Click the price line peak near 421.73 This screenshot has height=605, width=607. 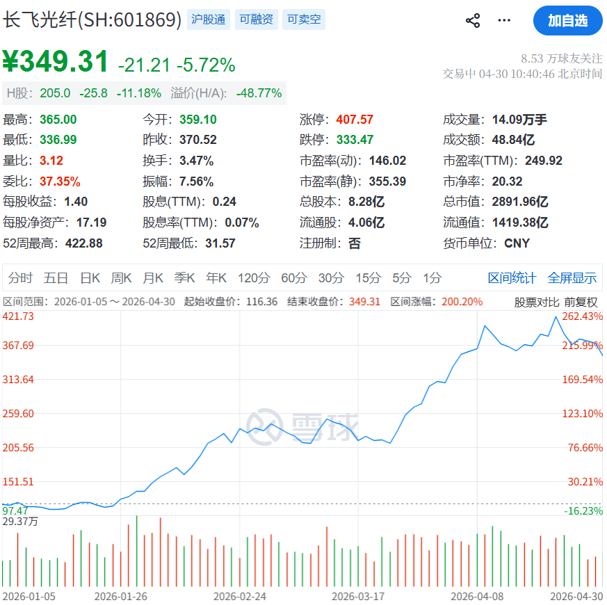[556, 317]
